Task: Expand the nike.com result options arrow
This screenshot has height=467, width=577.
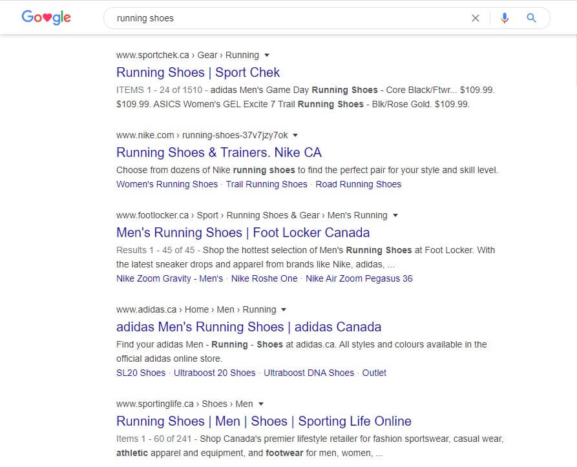Action: point(295,135)
